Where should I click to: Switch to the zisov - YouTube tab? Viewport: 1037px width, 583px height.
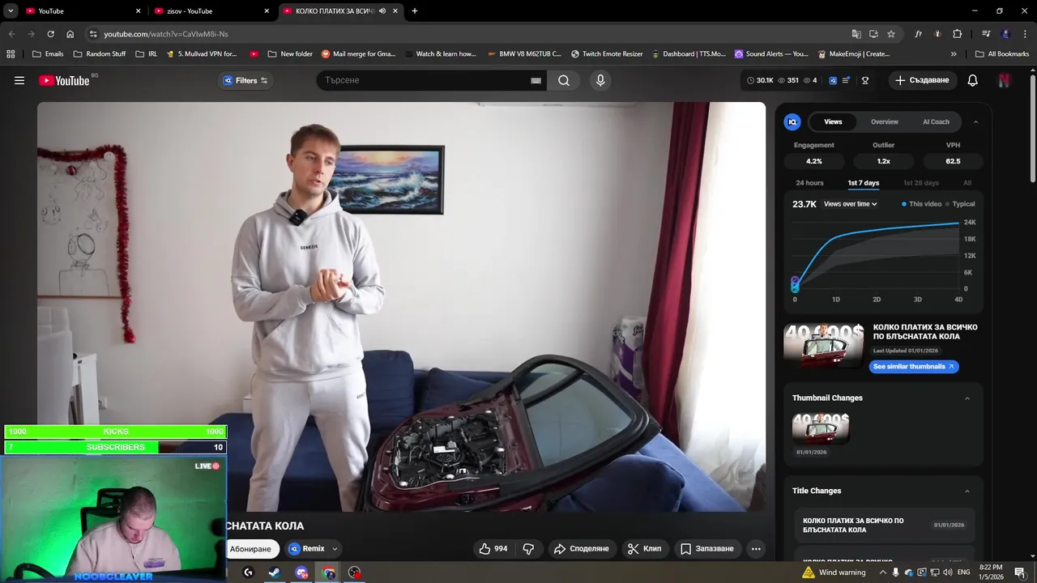click(212, 11)
